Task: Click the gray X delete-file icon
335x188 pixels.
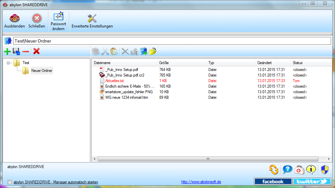Action: (x=125, y=51)
